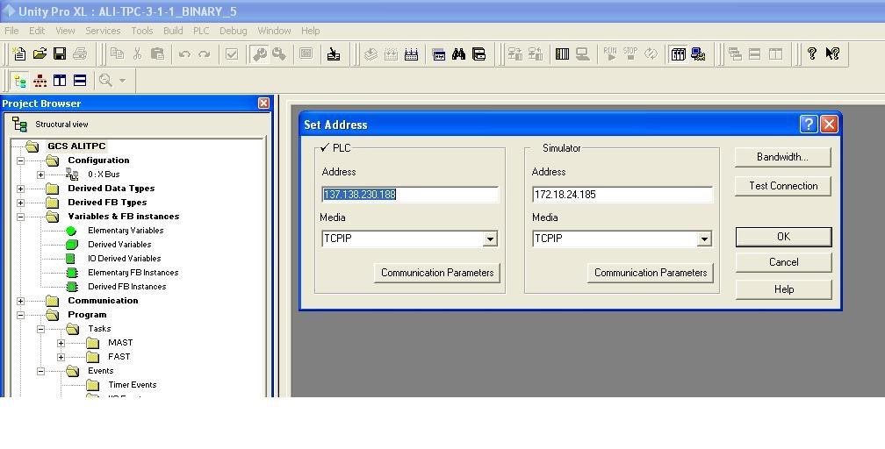885x449 pixels.
Task: Select IO Derived Variables in the tree
Action: (124, 259)
